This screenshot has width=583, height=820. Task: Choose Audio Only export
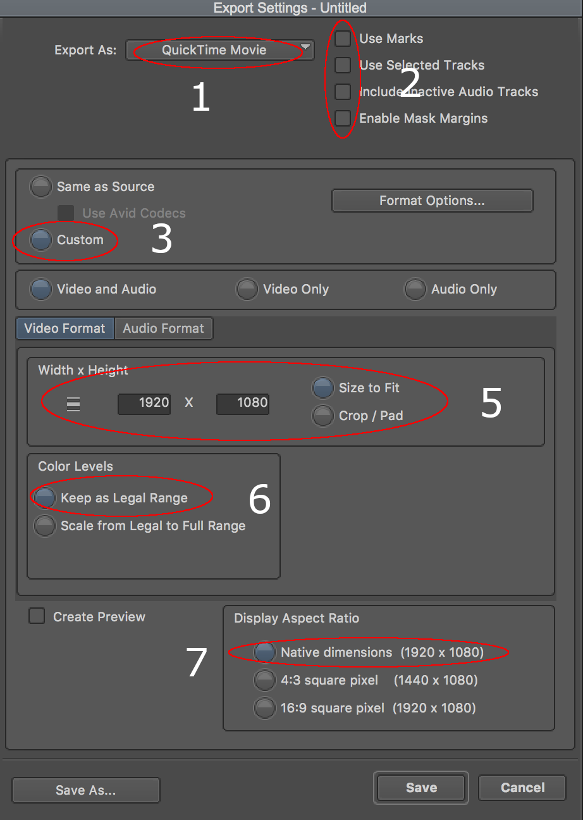point(415,289)
